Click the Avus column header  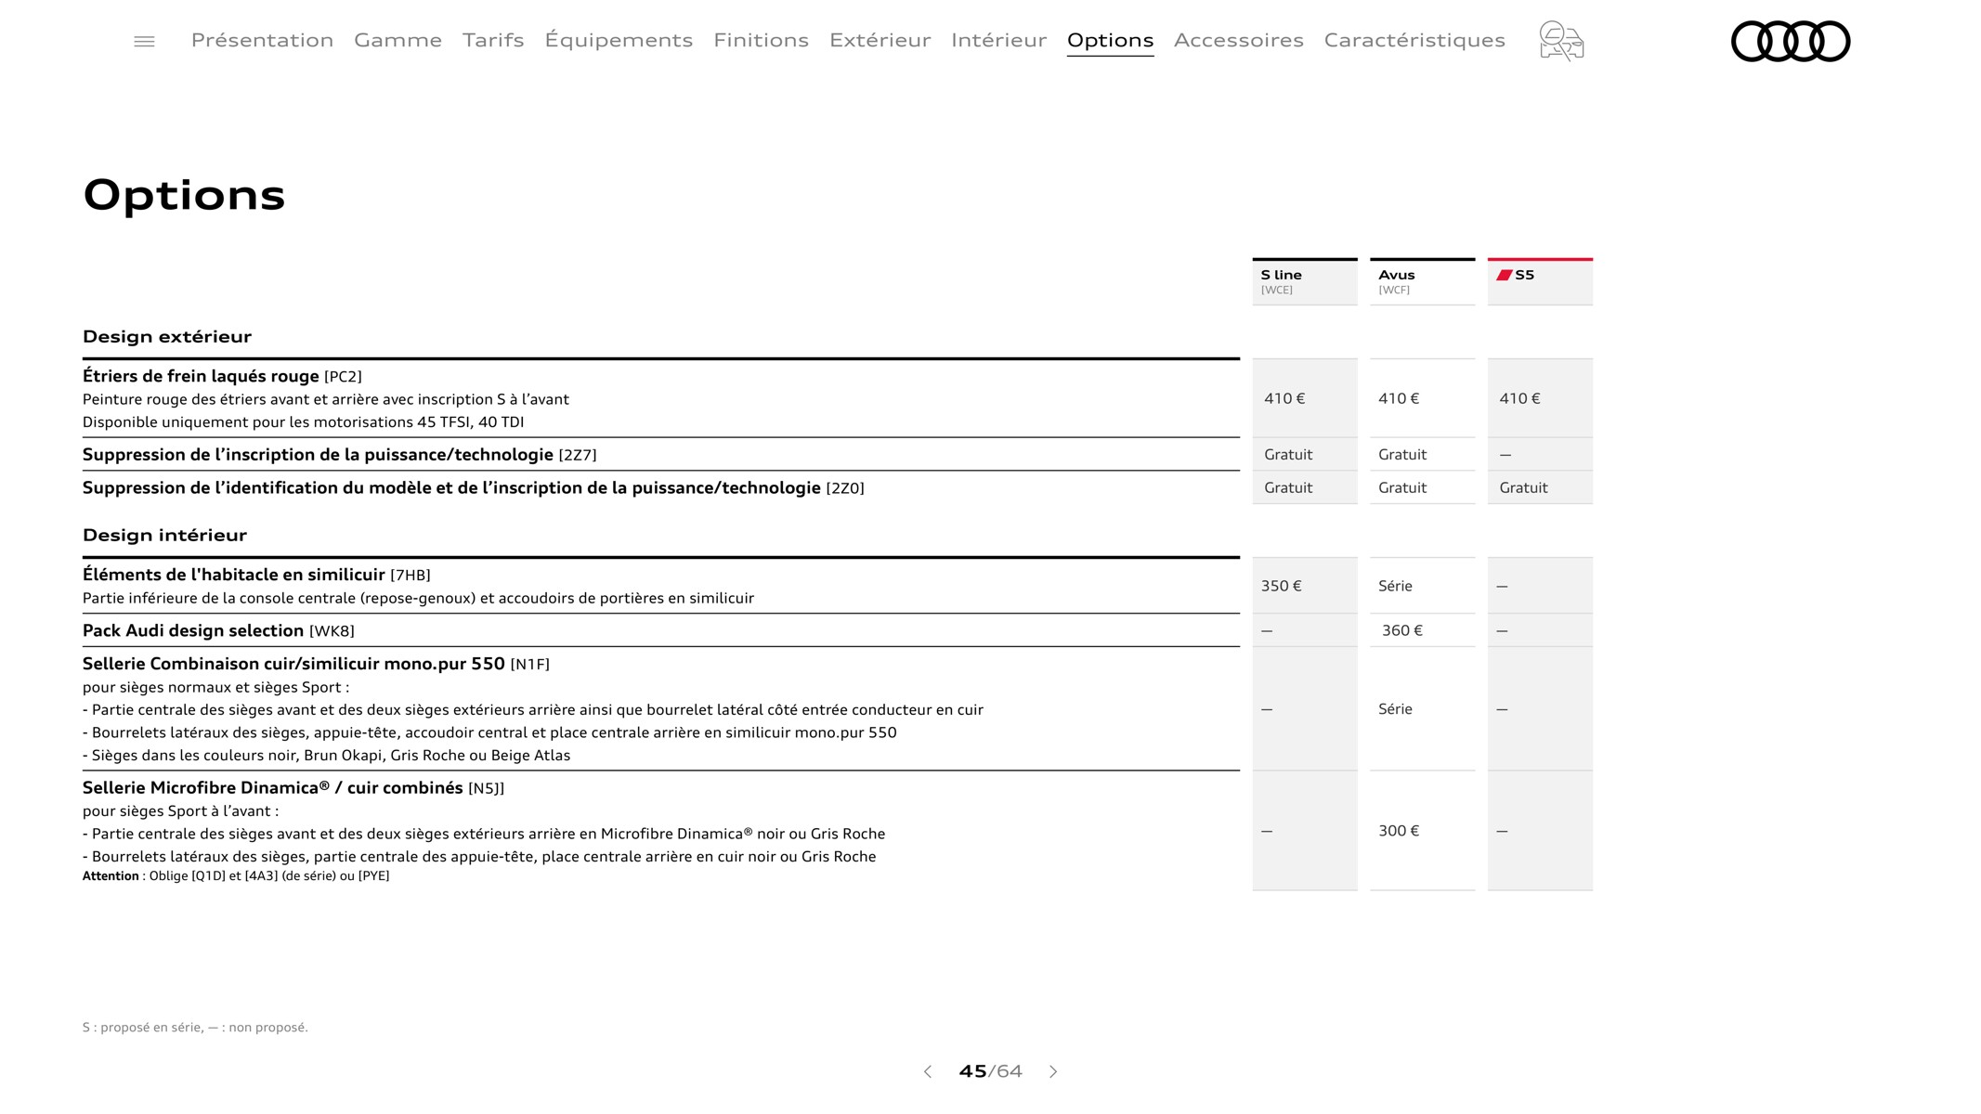click(1422, 281)
